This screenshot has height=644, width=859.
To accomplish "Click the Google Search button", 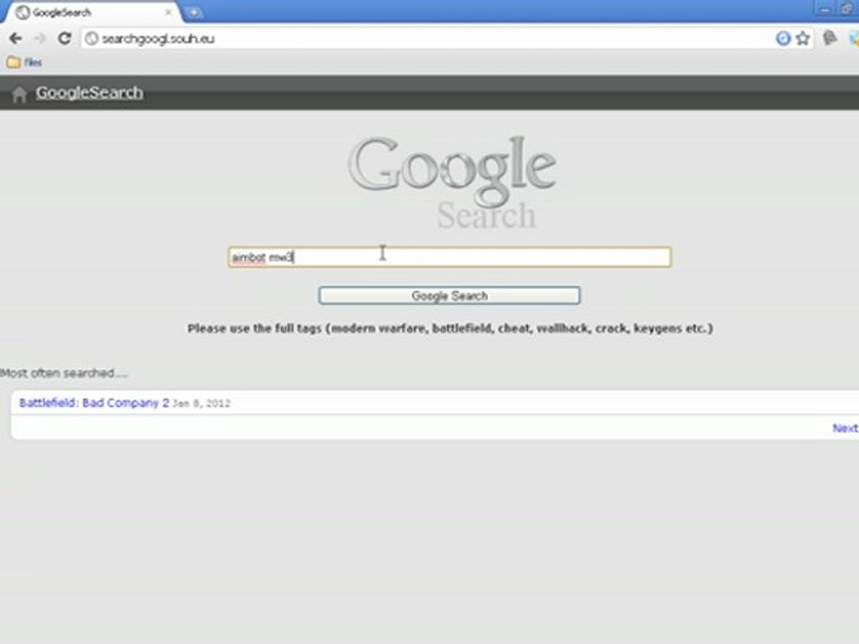I will coord(449,296).
